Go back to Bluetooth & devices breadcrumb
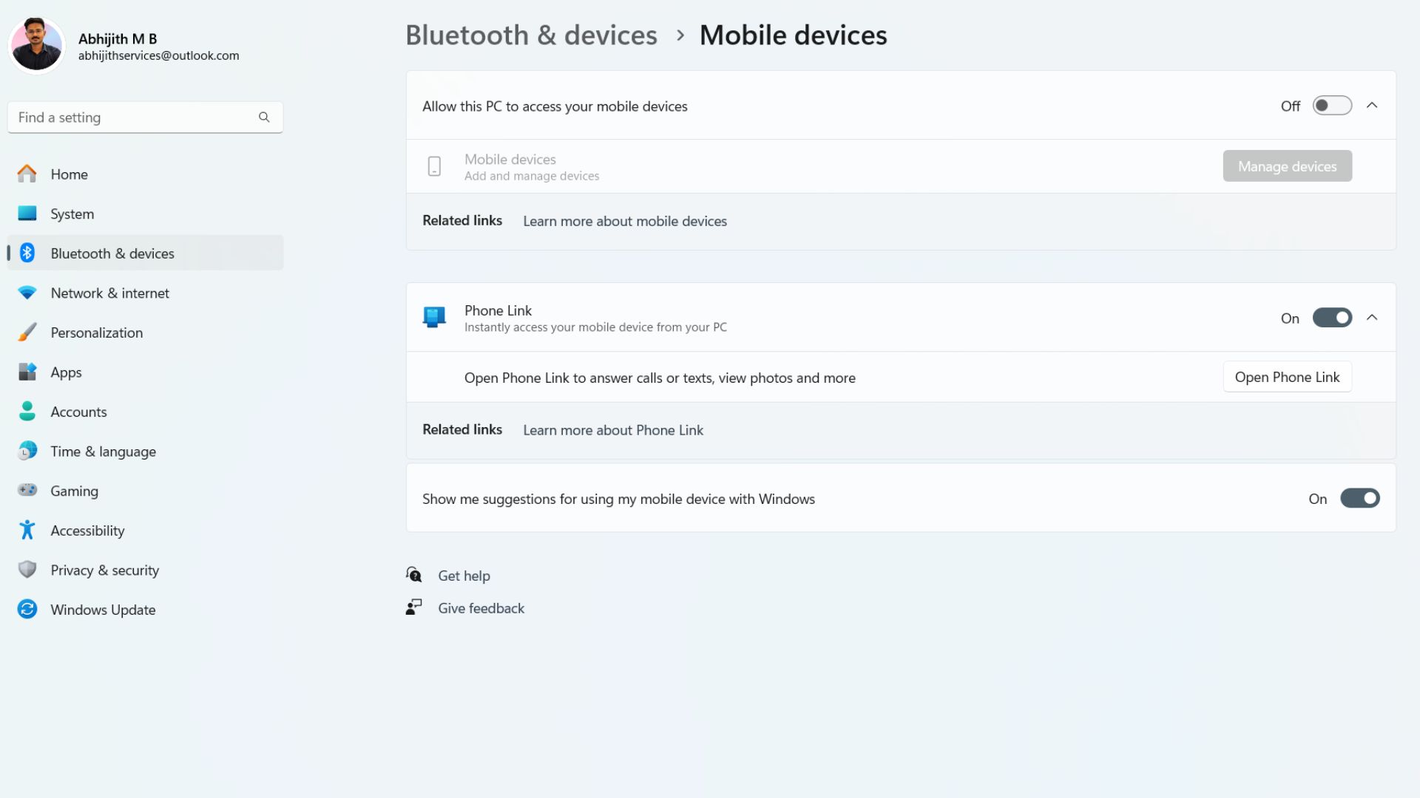The width and height of the screenshot is (1420, 798). click(x=531, y=35)
